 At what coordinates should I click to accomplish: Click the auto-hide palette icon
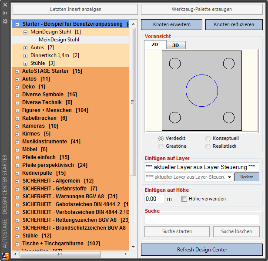[x=5, y=14]
